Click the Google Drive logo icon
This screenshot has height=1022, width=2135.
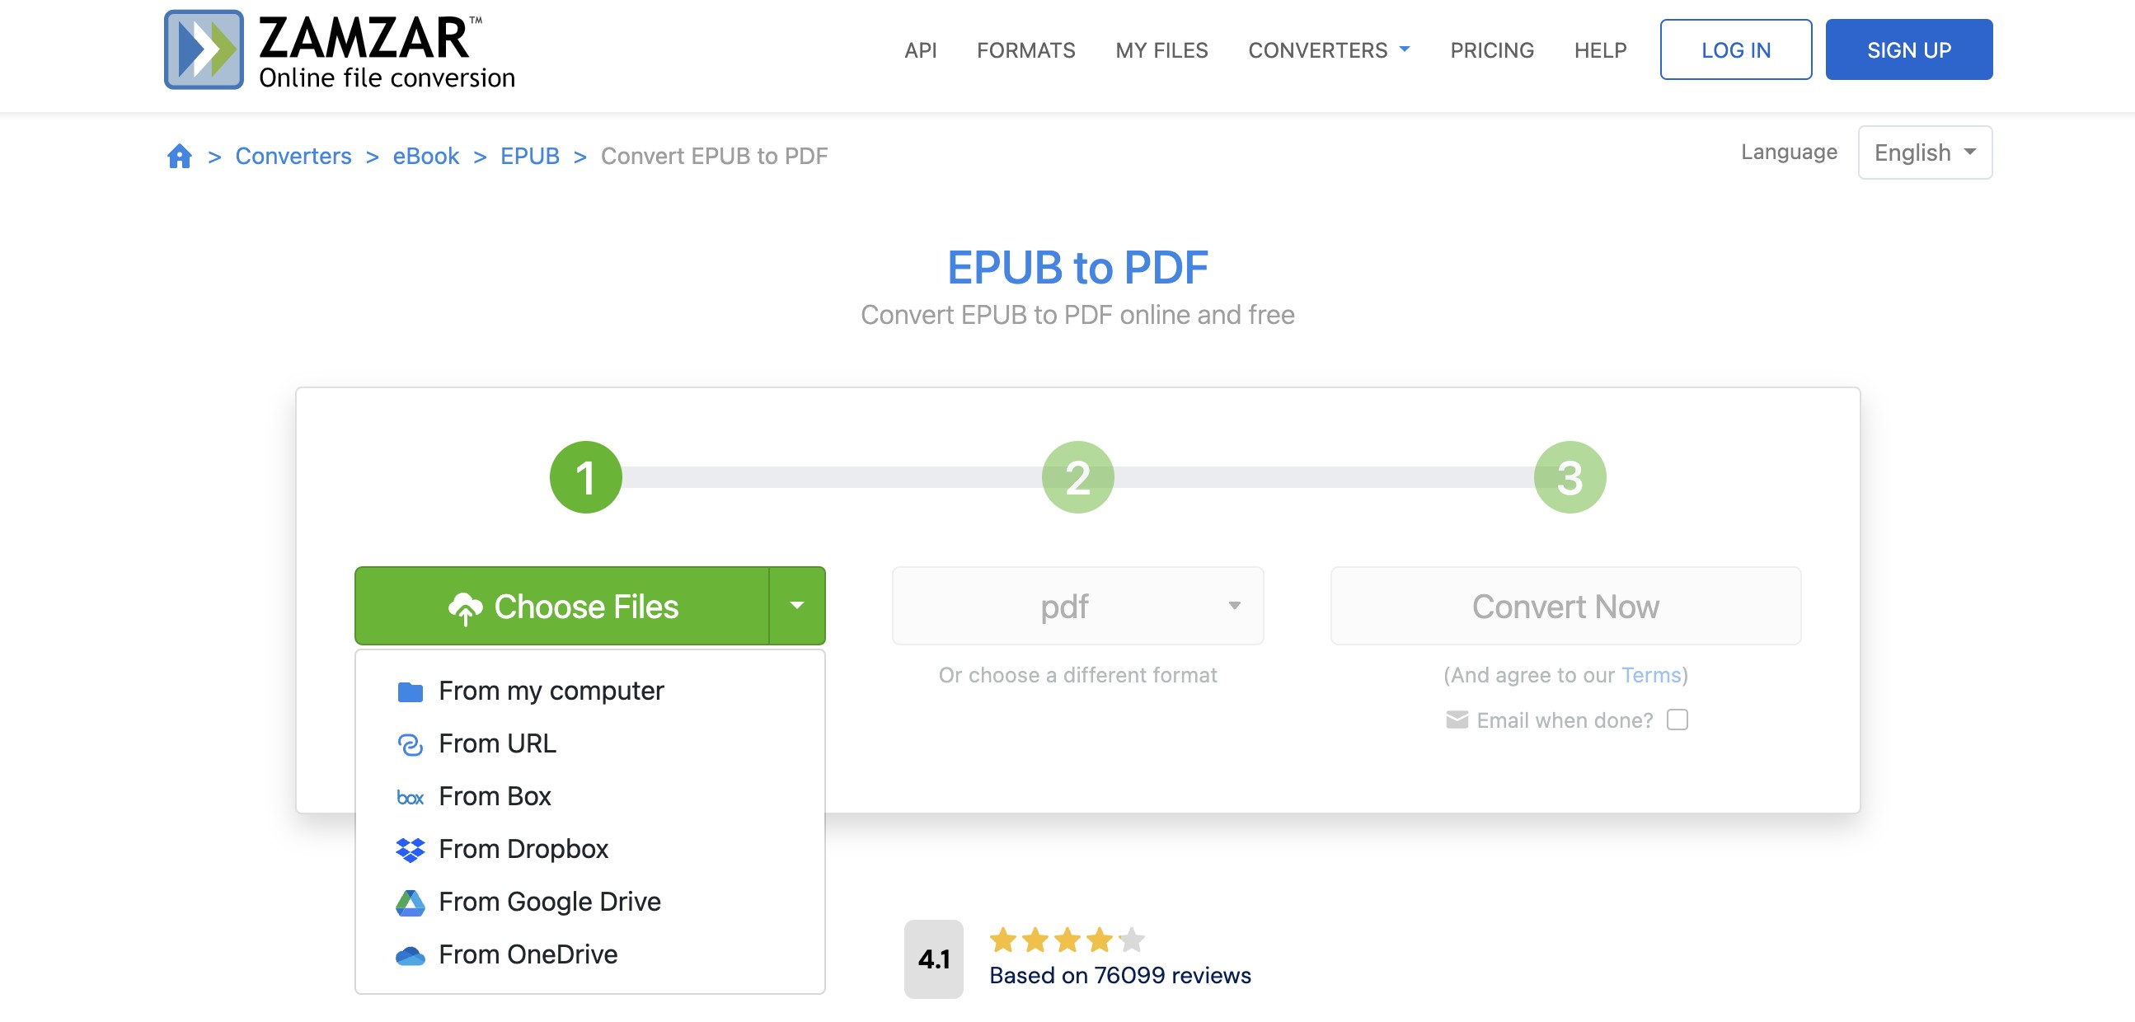click(410, 902)
